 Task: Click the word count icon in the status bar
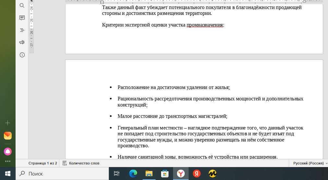pyautogui.click(x=64, y=163)
